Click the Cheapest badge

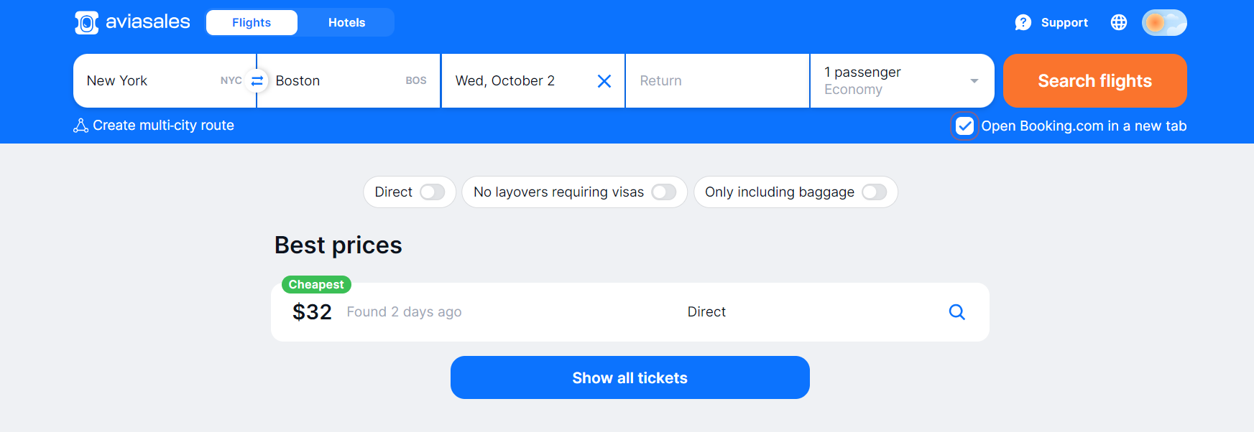[316, 285]
